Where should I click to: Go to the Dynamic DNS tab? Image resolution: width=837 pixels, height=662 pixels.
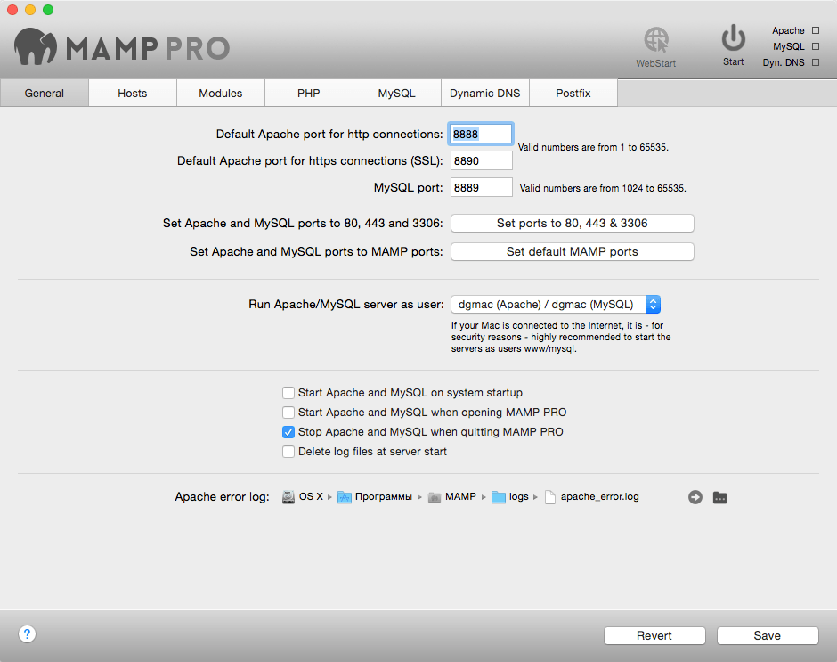coord(484,93)
